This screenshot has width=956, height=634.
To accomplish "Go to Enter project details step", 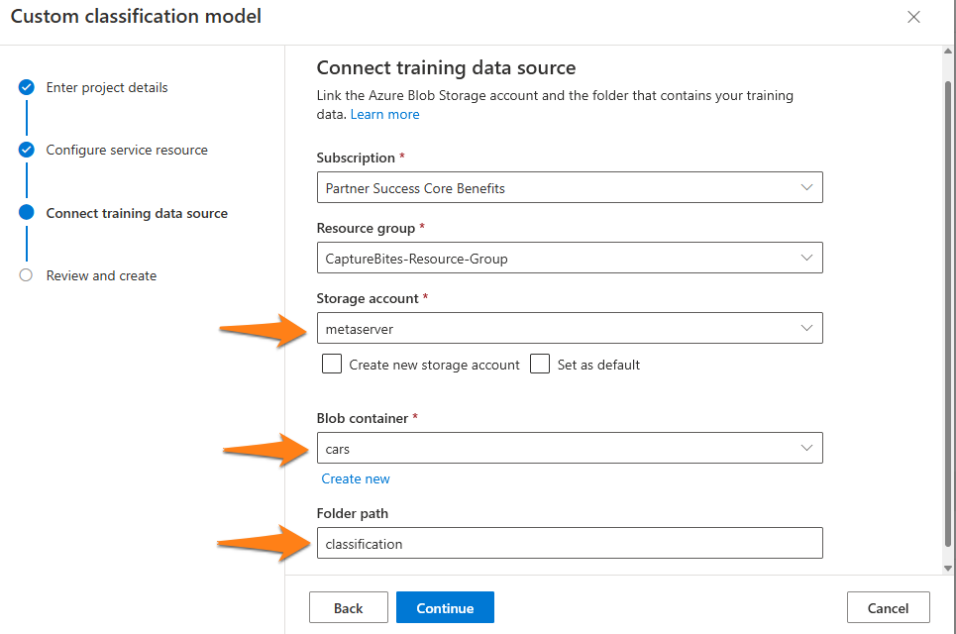I will (x=107, y=88).
